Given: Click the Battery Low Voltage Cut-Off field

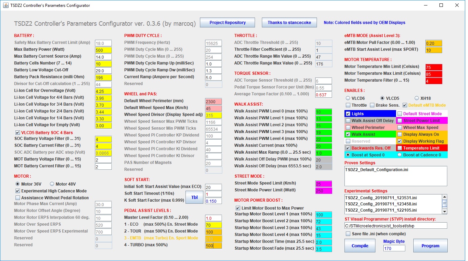Looking at the screenshot, I should [104, 71].
